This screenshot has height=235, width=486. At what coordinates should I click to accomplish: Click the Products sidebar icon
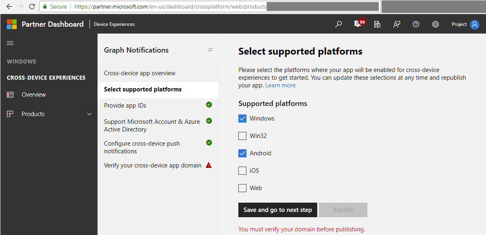[10, 114]
